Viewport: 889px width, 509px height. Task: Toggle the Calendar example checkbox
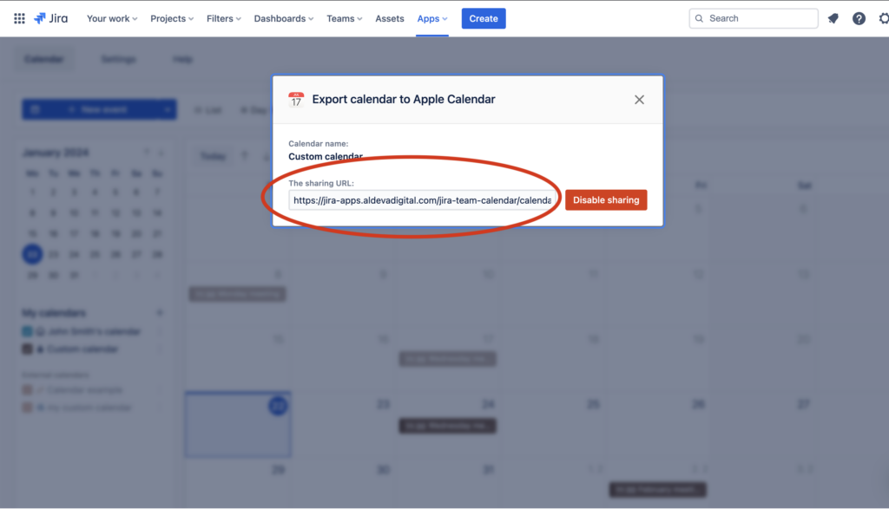tap(27, 390)
